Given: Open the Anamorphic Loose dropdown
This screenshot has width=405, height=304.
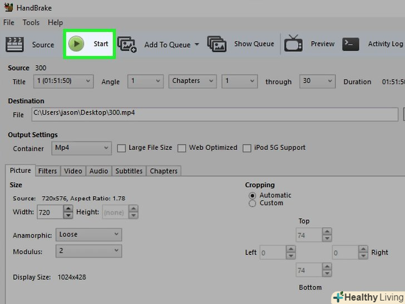Looking at the screenshot, I should coord(88,235).
